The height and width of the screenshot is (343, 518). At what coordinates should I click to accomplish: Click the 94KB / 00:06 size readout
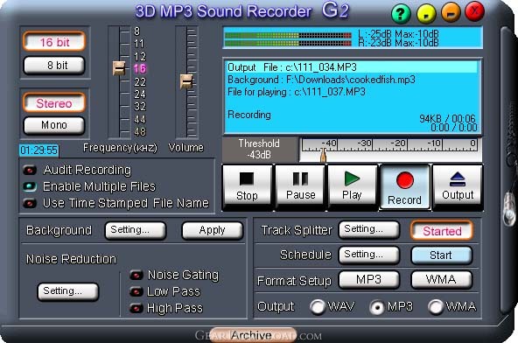(x=448, y=118)
